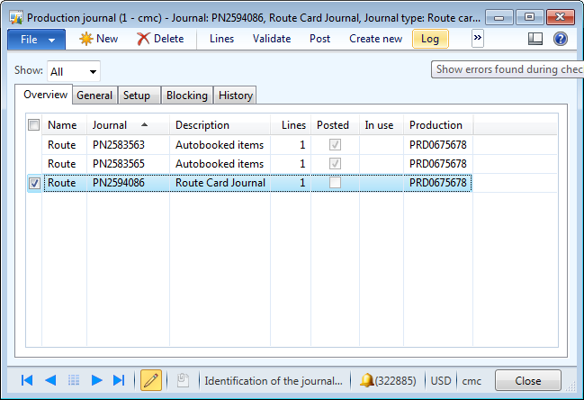Expand the File menu dropdown
Viewport: 584px width, 400px height.
(37, 39)
